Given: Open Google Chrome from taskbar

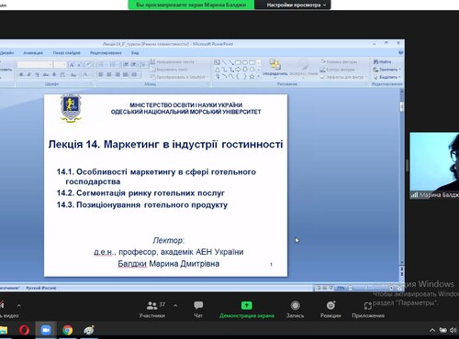Looking at the screenshot, I should [x=68, y=330].
